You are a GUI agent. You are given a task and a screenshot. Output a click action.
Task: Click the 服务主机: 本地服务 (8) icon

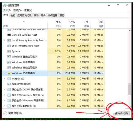pos(9,106)
